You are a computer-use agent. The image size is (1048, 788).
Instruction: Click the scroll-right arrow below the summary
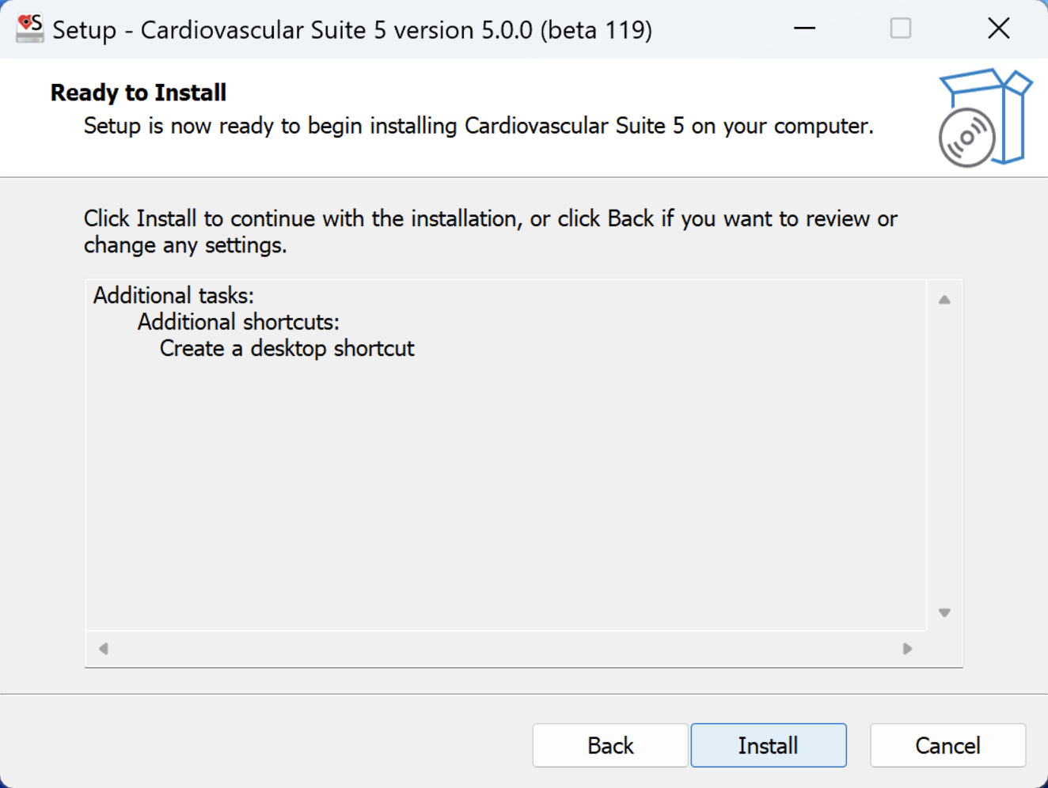pos(907,648)
